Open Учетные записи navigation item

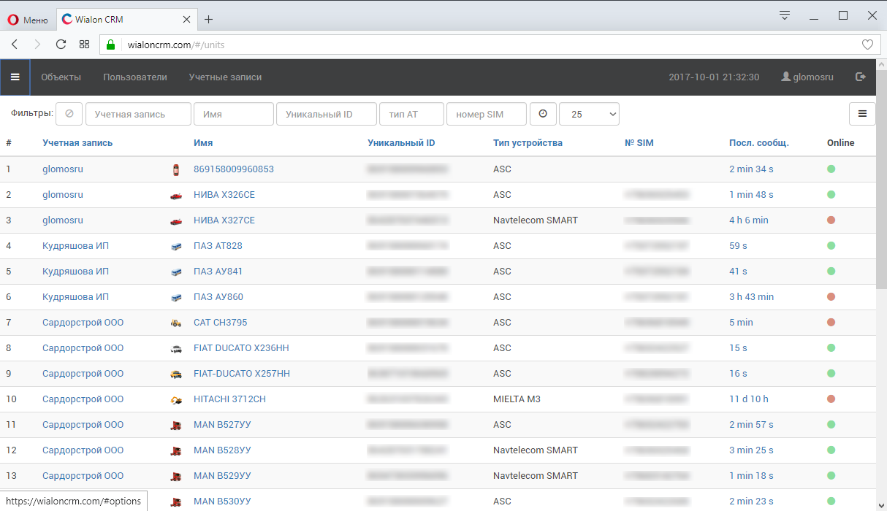(x=225, y=77)
